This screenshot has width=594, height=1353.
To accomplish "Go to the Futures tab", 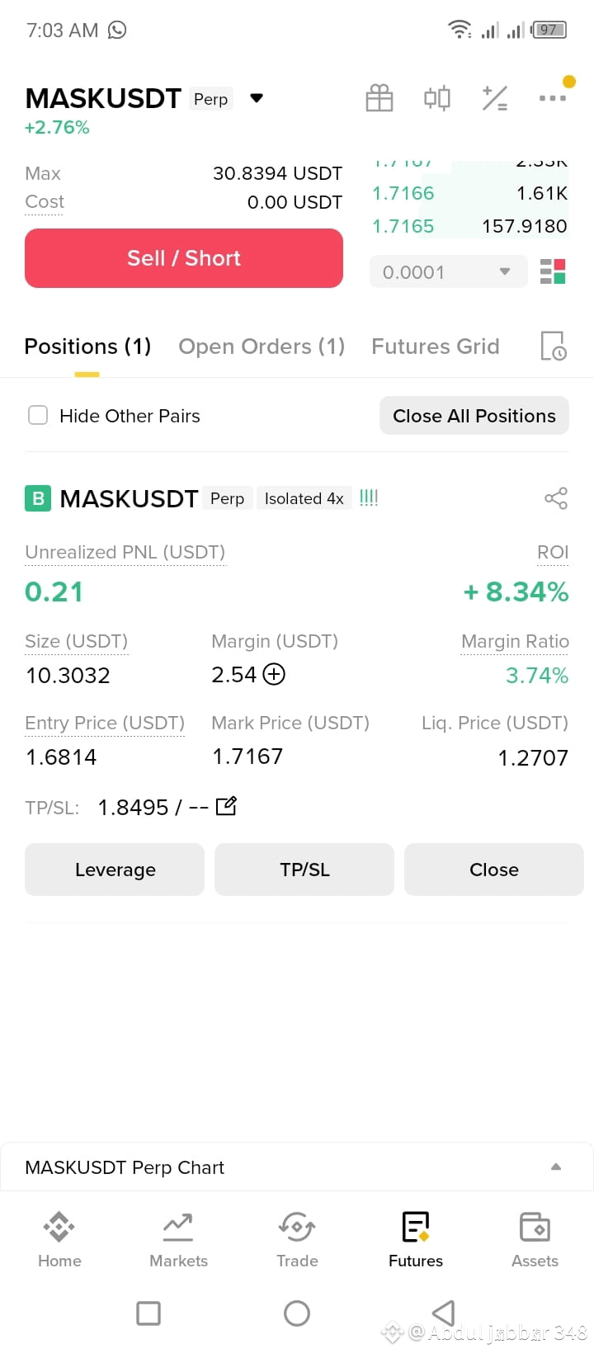I will [416, 1240].
